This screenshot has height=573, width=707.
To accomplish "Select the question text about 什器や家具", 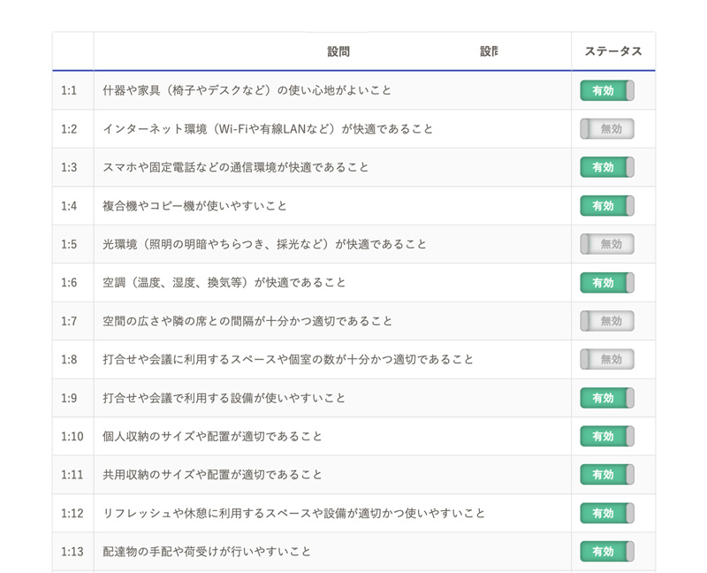I will (x=247, y=90).
